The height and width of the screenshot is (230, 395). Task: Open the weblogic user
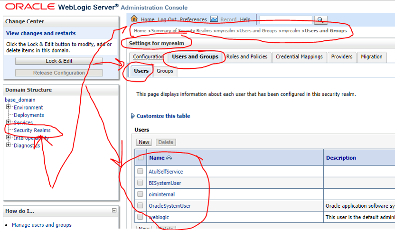[159, 217]
